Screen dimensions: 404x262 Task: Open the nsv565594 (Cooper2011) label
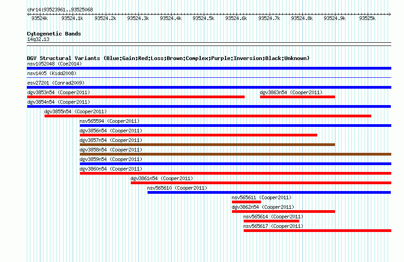[109, 121]
